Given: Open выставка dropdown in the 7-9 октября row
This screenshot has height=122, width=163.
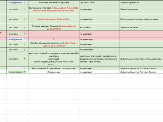Looking at the screenshot, I should 25,9.
